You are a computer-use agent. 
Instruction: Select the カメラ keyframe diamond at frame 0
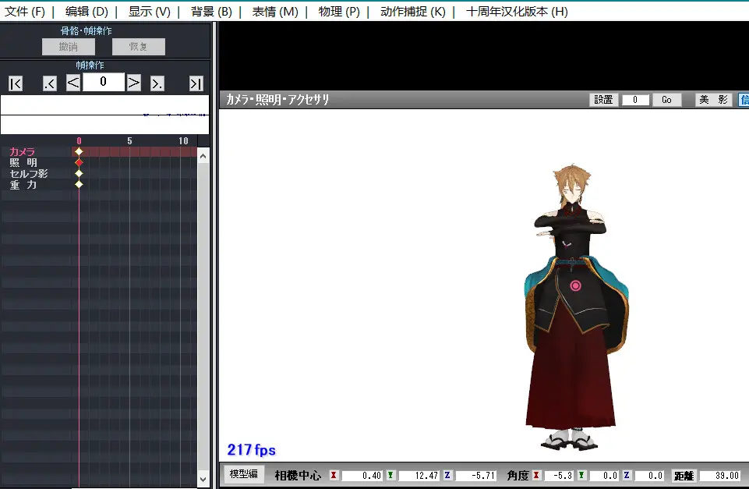(x=79, y=151)
